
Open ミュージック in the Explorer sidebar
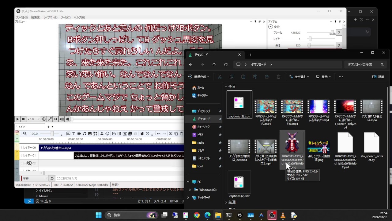(204, 127)
